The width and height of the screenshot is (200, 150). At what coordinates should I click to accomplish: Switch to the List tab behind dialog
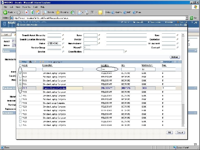click(6, 34)
